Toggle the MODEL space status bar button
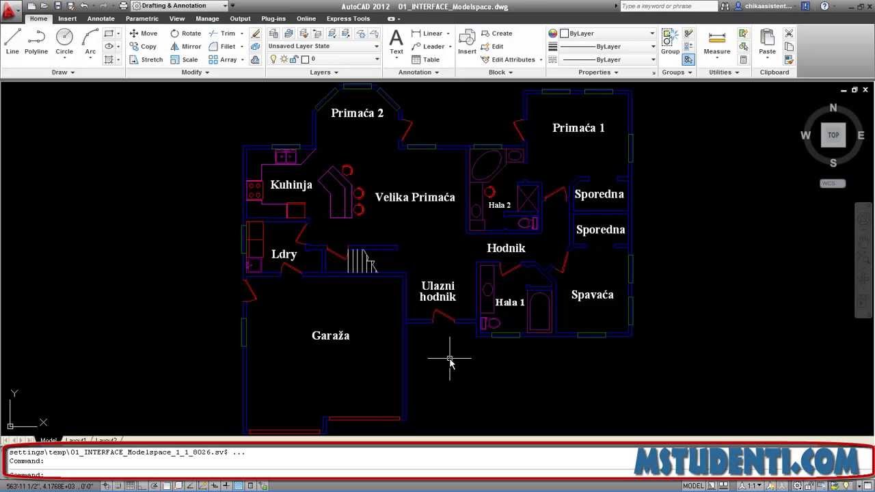875x492 pixels. (693, 486)
